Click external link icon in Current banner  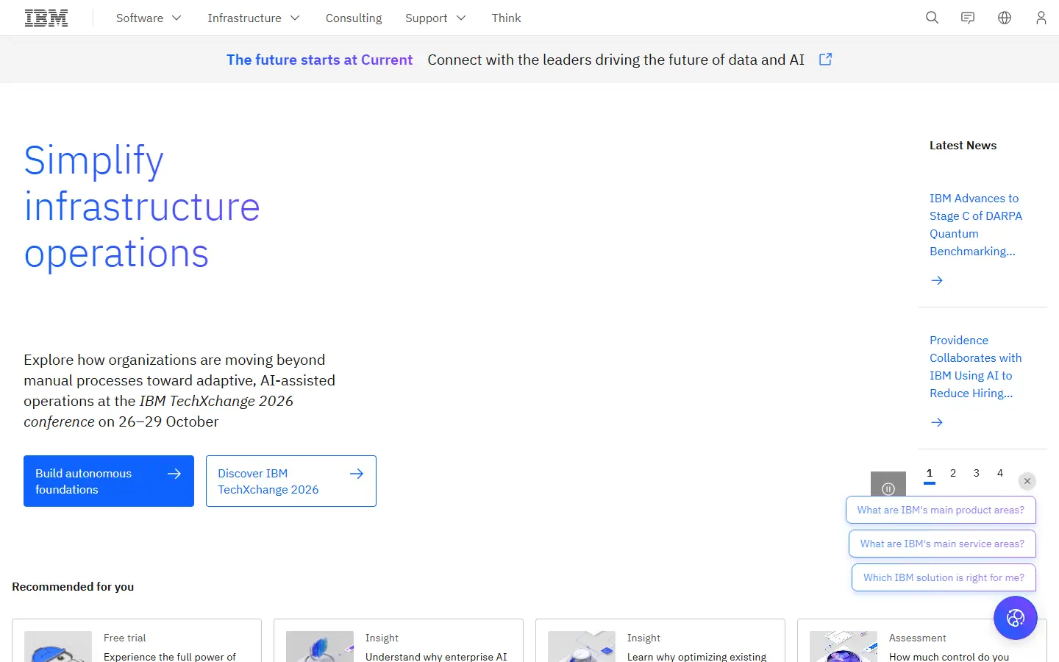coord(825,60)
